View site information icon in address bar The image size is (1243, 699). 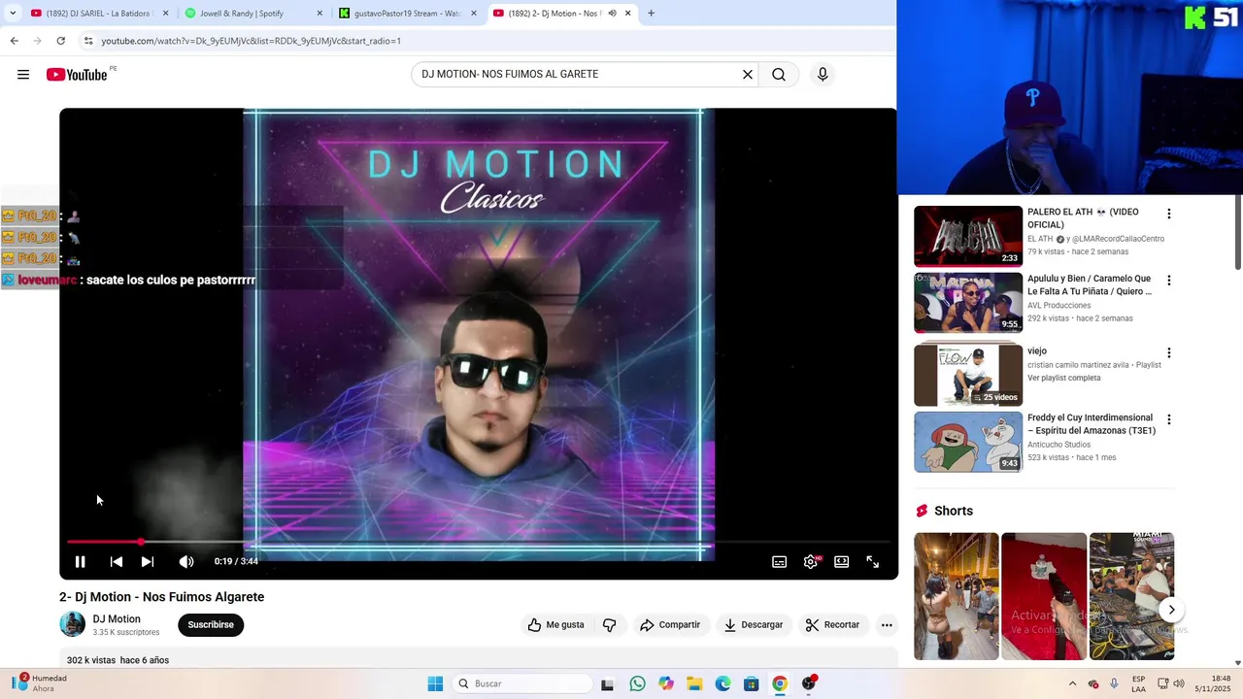[88, 41]
